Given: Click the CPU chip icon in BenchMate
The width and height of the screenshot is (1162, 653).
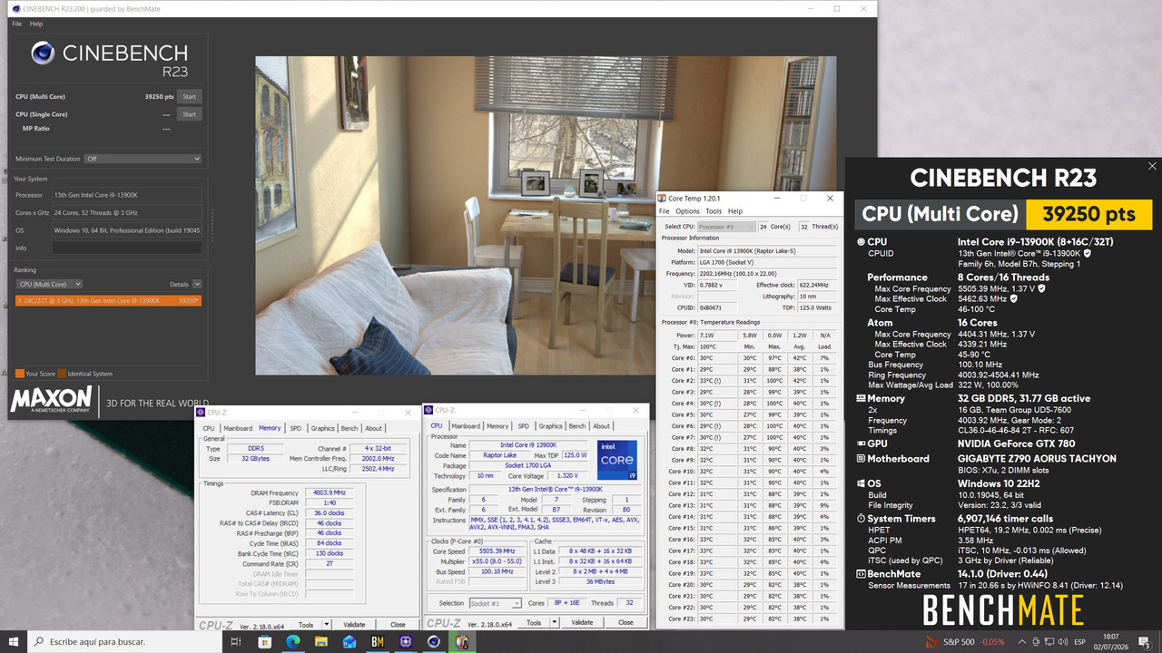Looking at the screenshot, I should point(861,242).
